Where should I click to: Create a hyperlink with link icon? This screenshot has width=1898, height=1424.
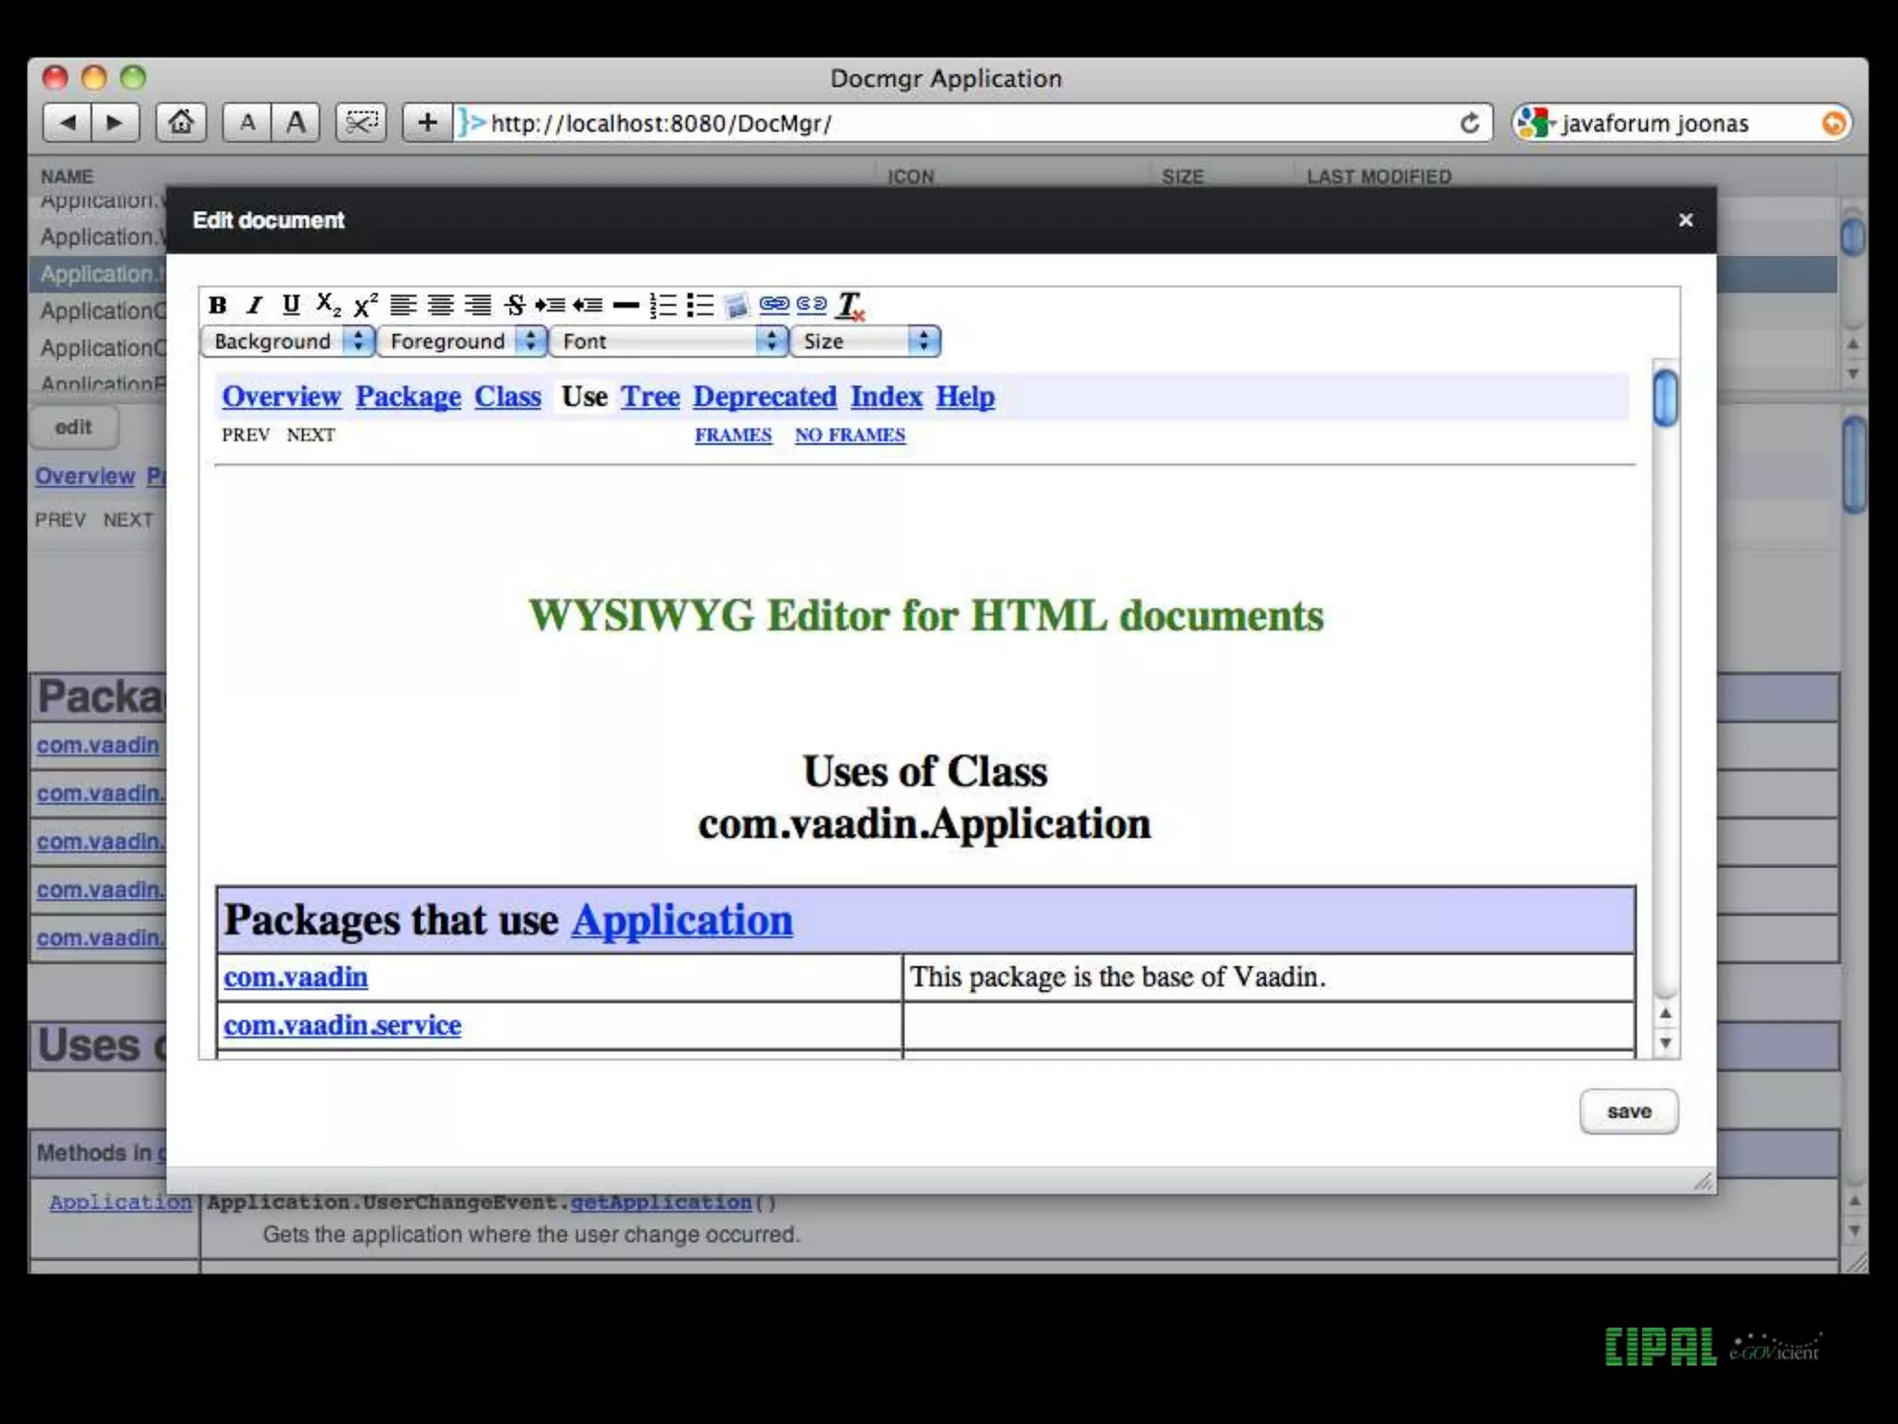click(774, 304)
